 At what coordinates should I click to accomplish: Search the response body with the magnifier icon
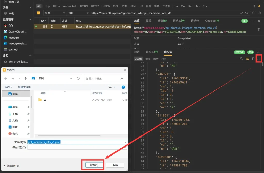(241, 59)
